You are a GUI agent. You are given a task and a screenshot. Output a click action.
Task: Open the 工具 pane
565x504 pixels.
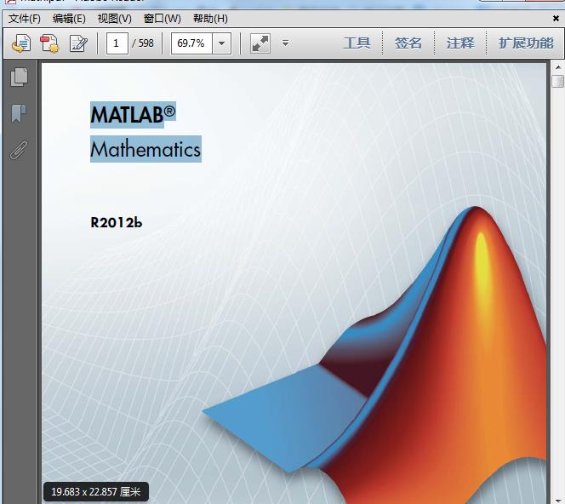pyautogui.click(x=357, y=43)
